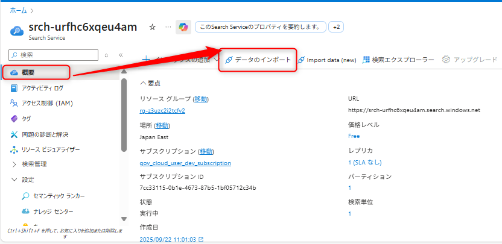Click the Japan East location value
Image resolution: width=502 pixels, height=244 pixels.
154,137
